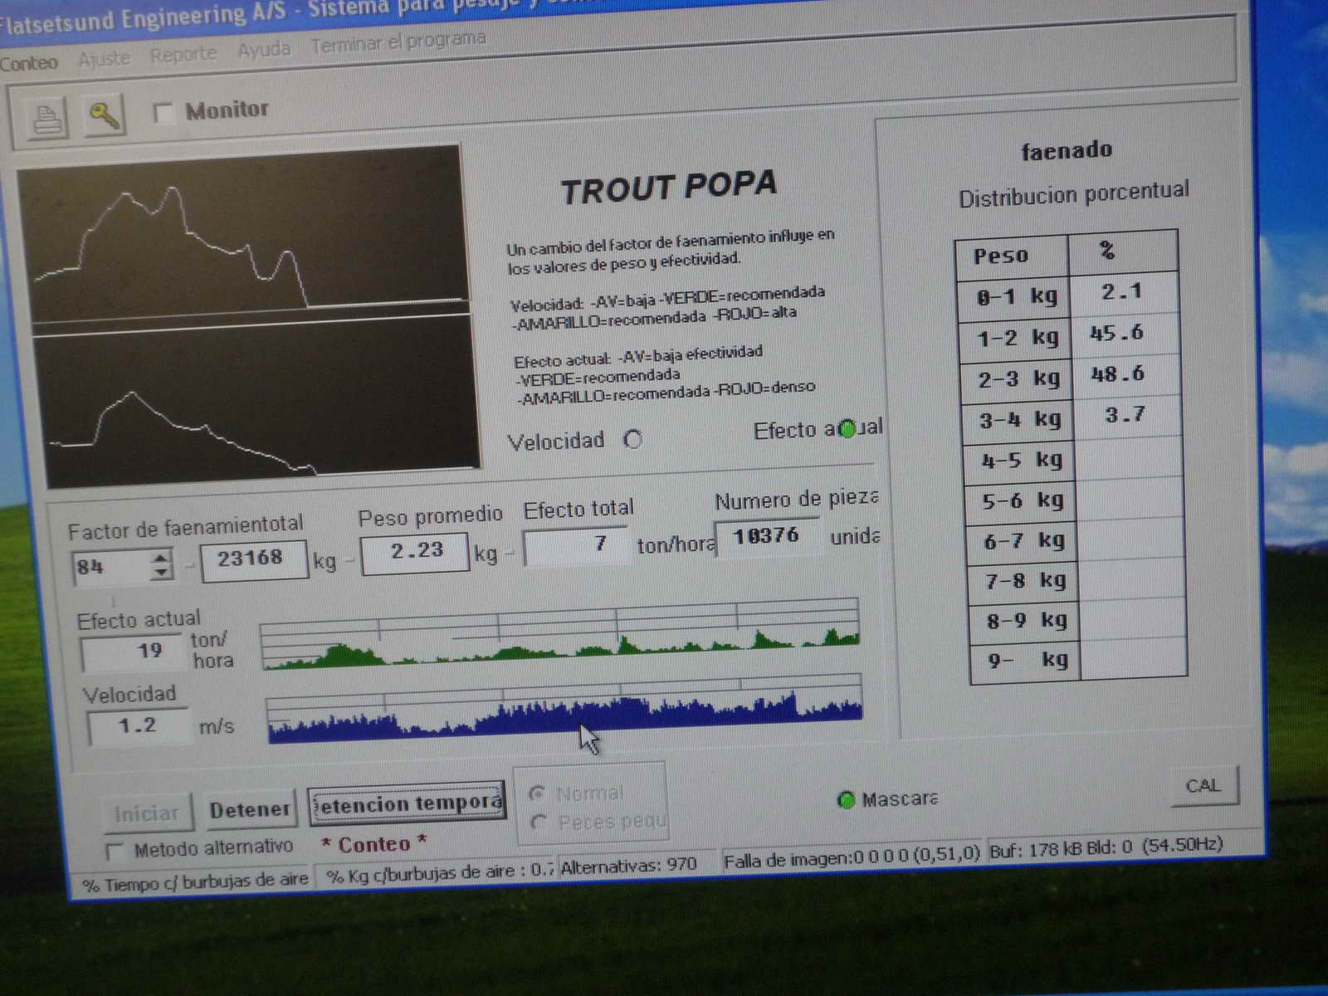Click the Velocidad status indicator circle
Image resolution: width=1328 pixels, height=996 pixels.
tap(633, 439)
